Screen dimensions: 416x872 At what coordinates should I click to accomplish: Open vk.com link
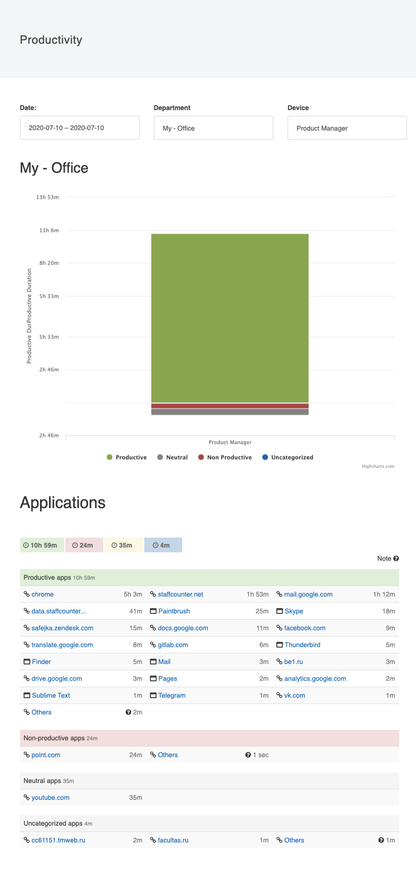295,696
